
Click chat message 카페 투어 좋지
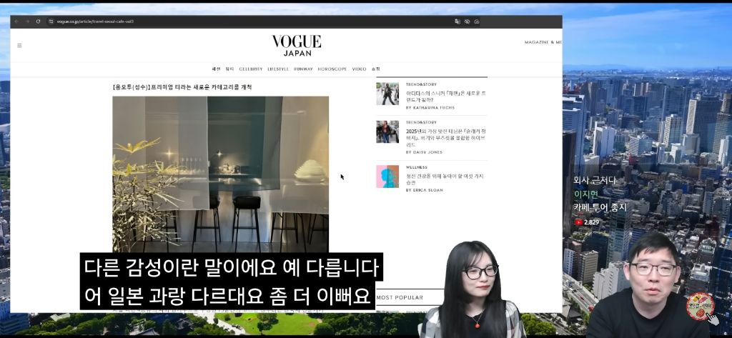coord(600,208)
